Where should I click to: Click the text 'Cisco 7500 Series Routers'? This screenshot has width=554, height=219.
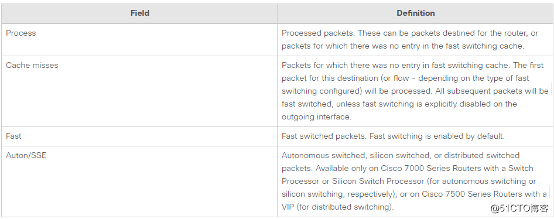pyautogui.click(x=461, y=194)
